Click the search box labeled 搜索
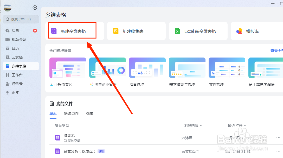This screenshot has width=283, height=158. click(21, 19)
